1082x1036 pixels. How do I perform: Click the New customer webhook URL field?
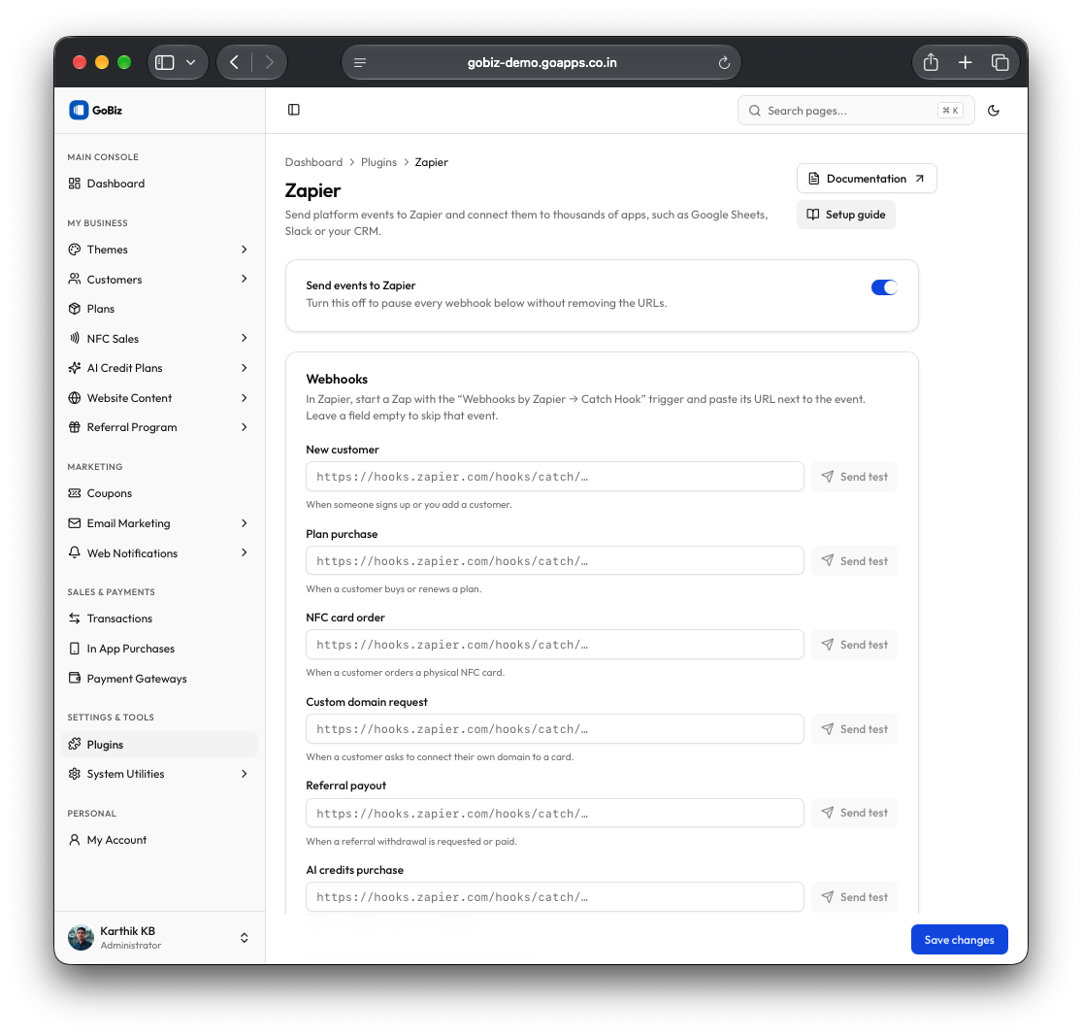tap(555, 477)
